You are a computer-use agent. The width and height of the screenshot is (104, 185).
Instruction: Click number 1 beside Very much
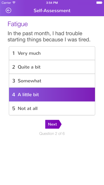[x=14, y=53]
